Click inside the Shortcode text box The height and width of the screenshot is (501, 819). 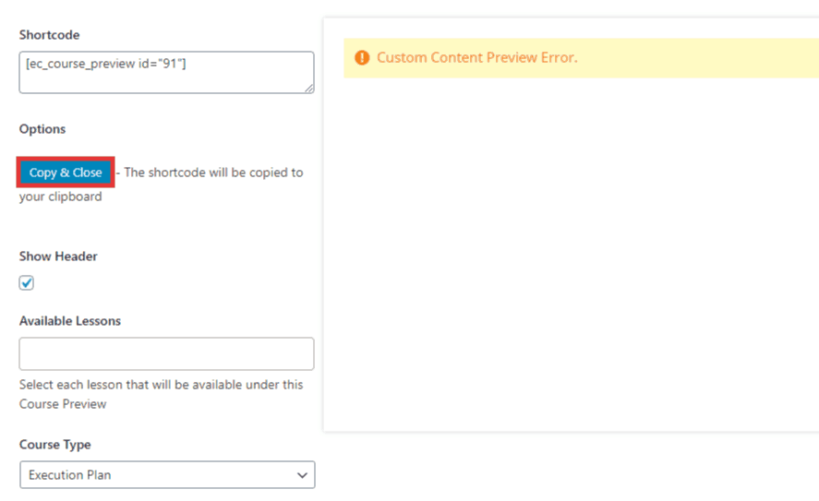(166, 73)
